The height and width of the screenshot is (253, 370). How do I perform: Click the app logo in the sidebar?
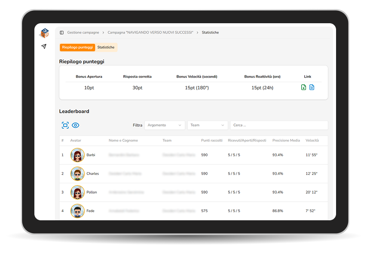44,33
